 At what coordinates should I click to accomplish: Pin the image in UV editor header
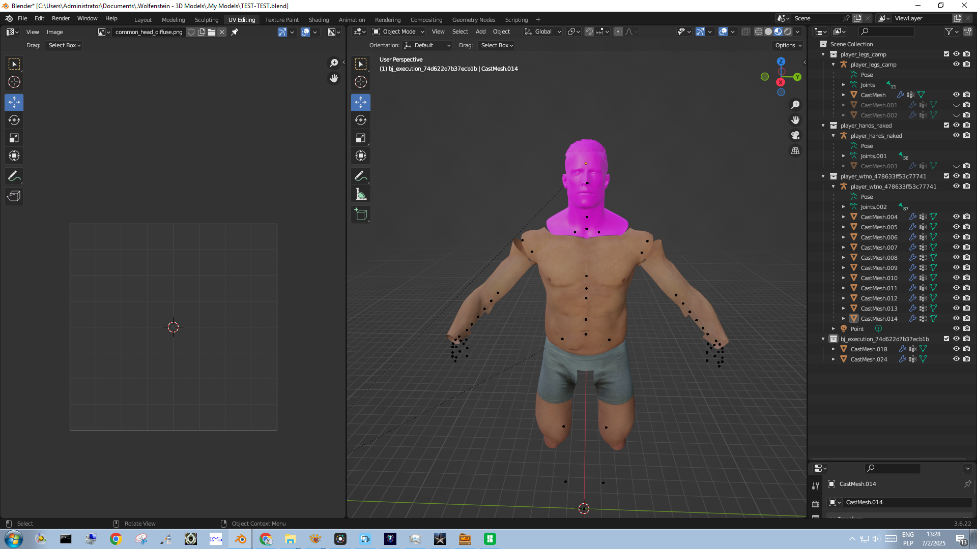(235, 32)
